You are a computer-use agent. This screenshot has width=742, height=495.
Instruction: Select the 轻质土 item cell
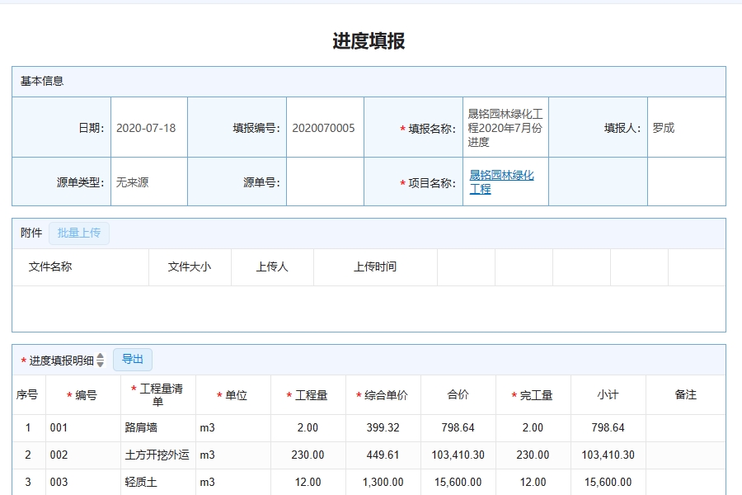tap(158, 482)
